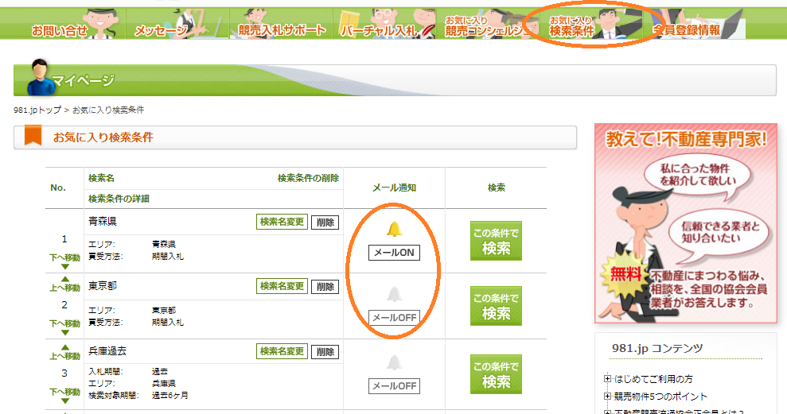Click the grey bell icon for 兵庫過去

[395, 362]
